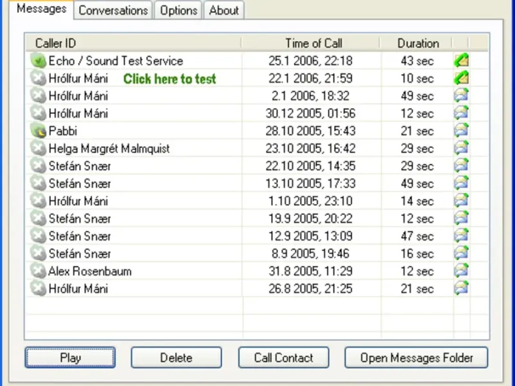Click the status icon on the 22.10 2005 Stefán Snær row
Image resolution: width=515 pixels, height=386 pixels.
38,166
